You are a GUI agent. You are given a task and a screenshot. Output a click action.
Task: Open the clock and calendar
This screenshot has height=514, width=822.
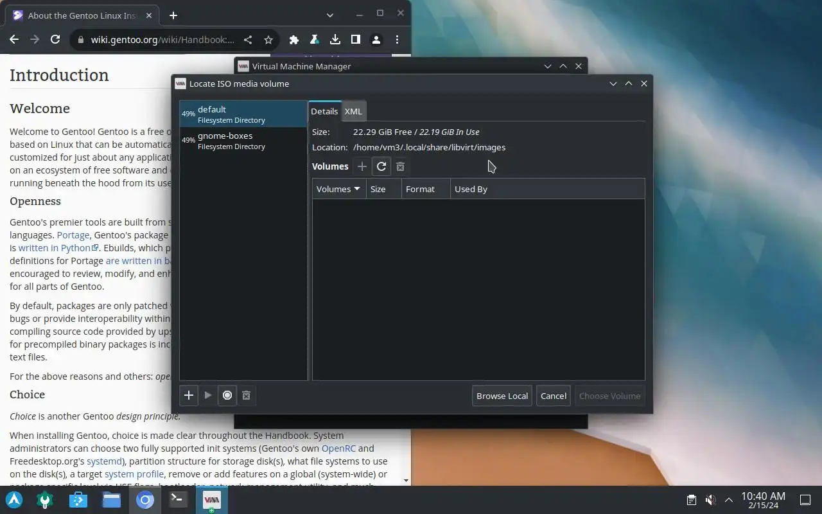click(763, 500)
